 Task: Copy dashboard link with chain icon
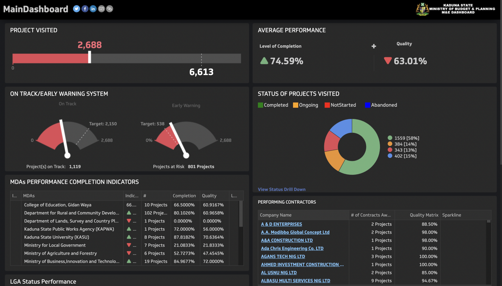point(110,9)
